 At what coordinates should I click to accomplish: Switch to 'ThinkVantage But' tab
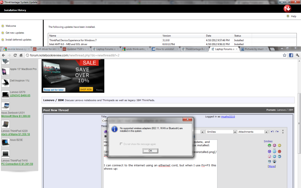[x=195, y=49]
